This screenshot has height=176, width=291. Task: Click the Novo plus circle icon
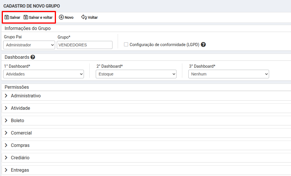coord(61,17)
